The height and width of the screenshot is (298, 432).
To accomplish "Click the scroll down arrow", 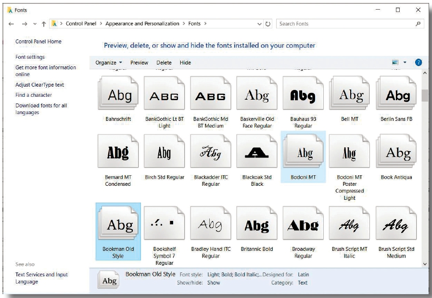I will coord(425,264).
